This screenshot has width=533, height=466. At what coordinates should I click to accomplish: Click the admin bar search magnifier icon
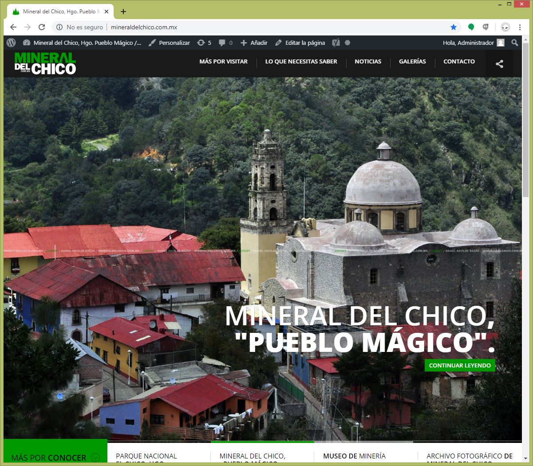pyautogui.click(x=514, y=43)
